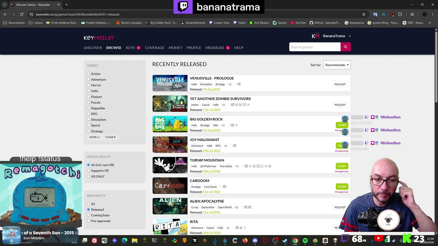Select the VR ONLY radio button
This screenshot has height=246, width=438.
point(88,176)
